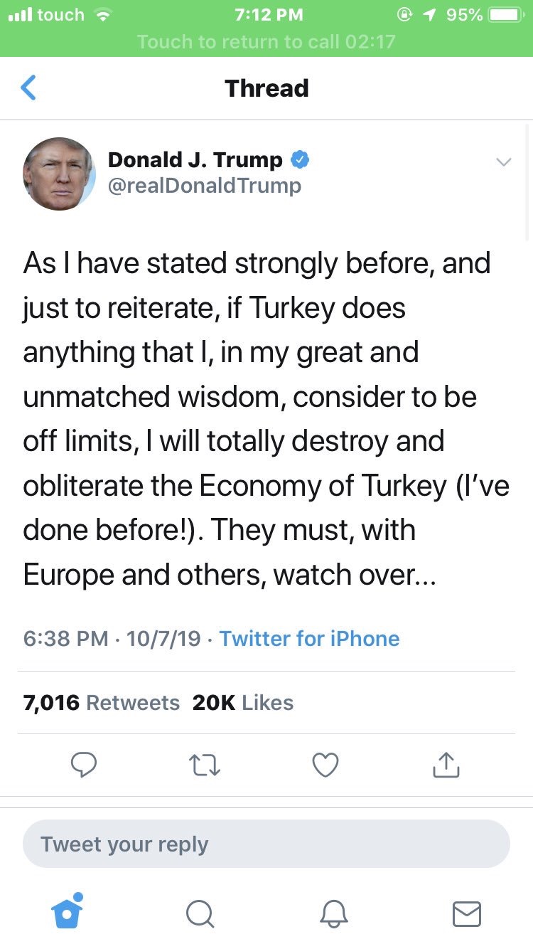This screenshot has height=949, width=533.
Task: Tap the reply speech bubble icon
Action: click(84, 765)
